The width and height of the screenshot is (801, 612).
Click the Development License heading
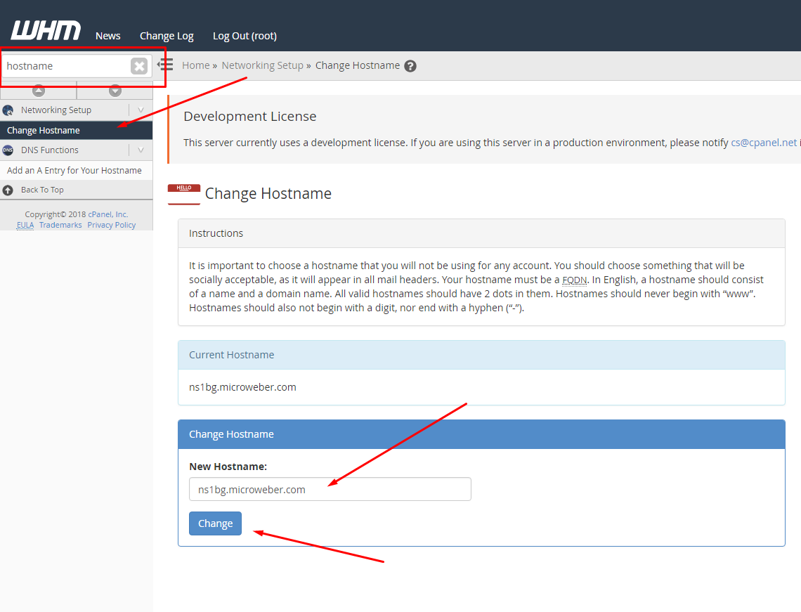click(250, 117)
